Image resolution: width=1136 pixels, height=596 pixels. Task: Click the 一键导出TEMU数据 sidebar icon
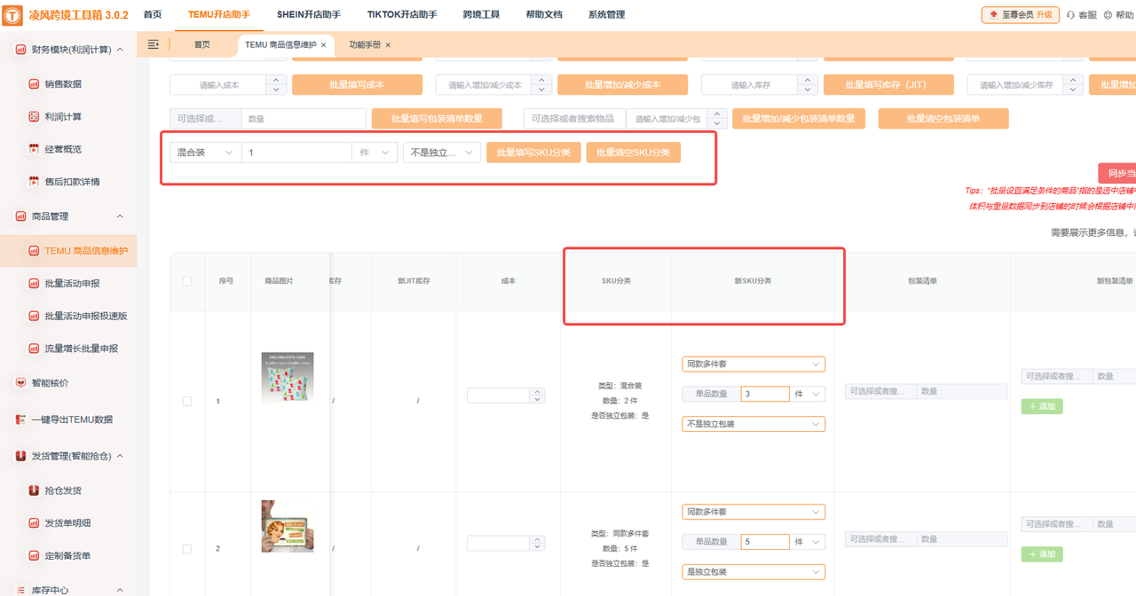point(20,420)
